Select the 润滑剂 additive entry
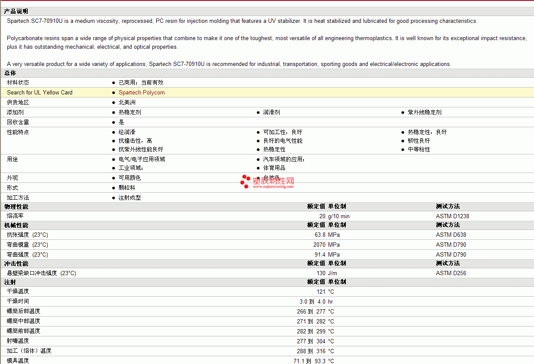The height and width of the screenshot is (364, 534). click(x=272, y=112)
